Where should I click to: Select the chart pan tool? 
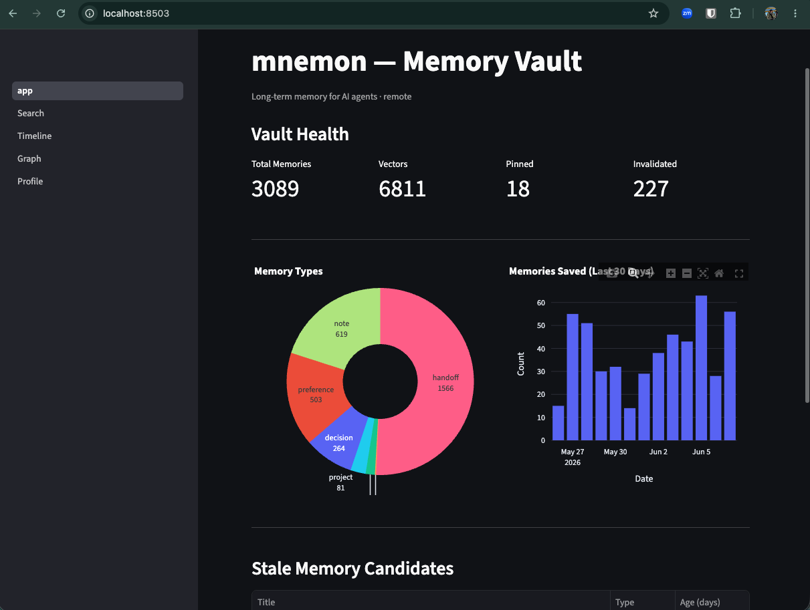[x=649, y=273]
